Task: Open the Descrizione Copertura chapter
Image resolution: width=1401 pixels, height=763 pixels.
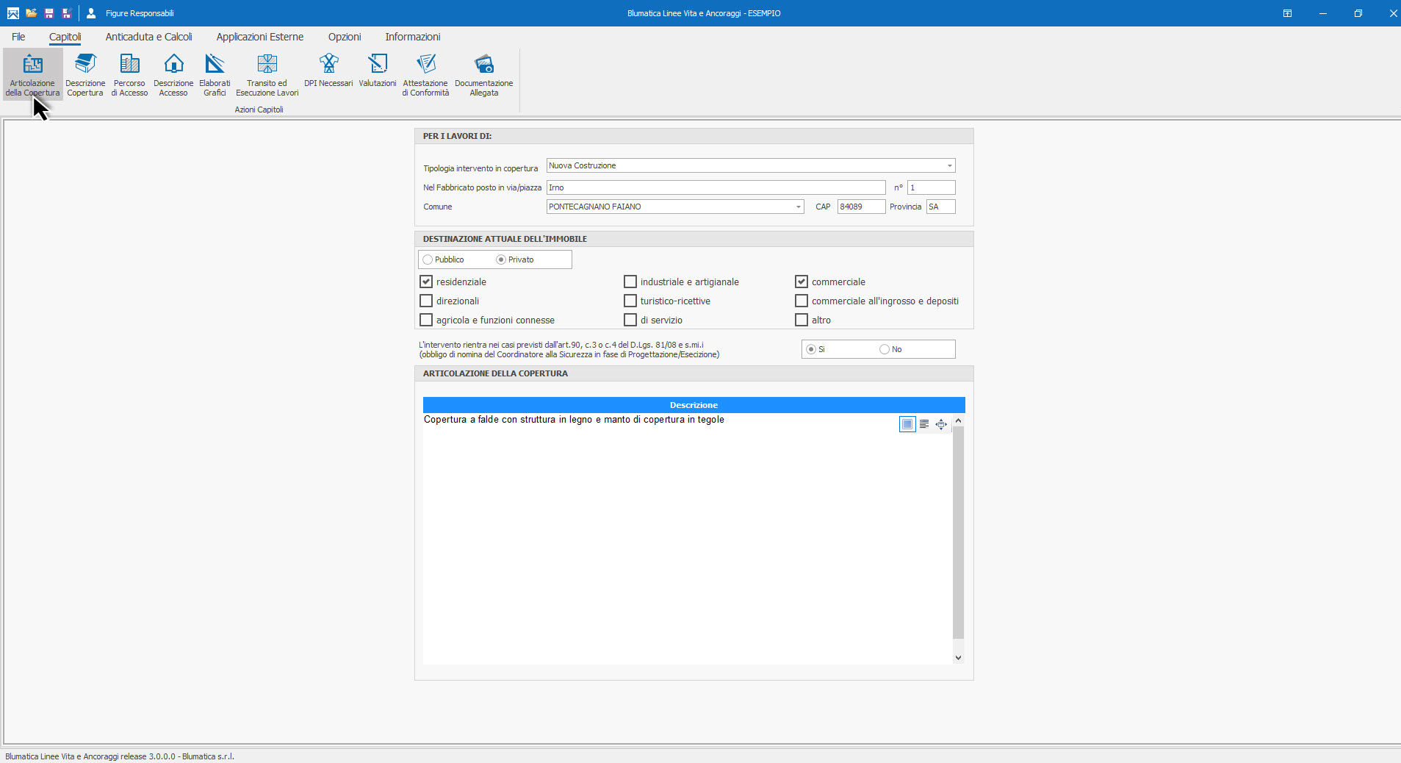Action: [x=85, y=74]
